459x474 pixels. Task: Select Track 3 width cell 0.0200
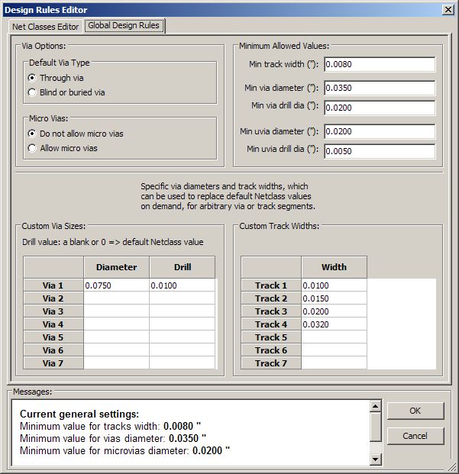coord(334,311)
